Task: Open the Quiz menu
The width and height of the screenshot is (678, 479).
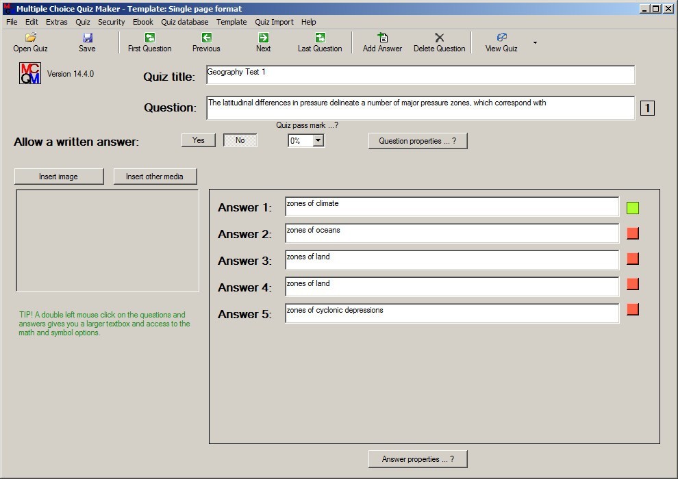Action: click(x=83, y=22)
